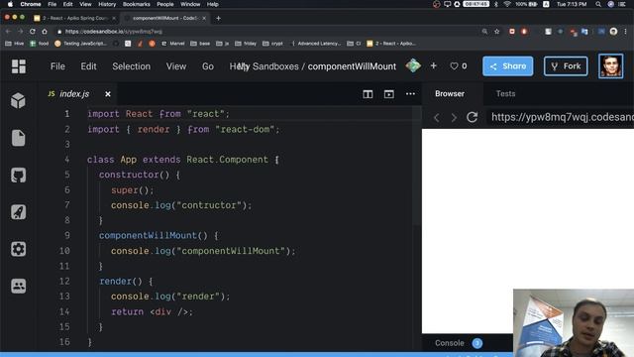Click line number 4 in the gutter

(x=66, y=160)
